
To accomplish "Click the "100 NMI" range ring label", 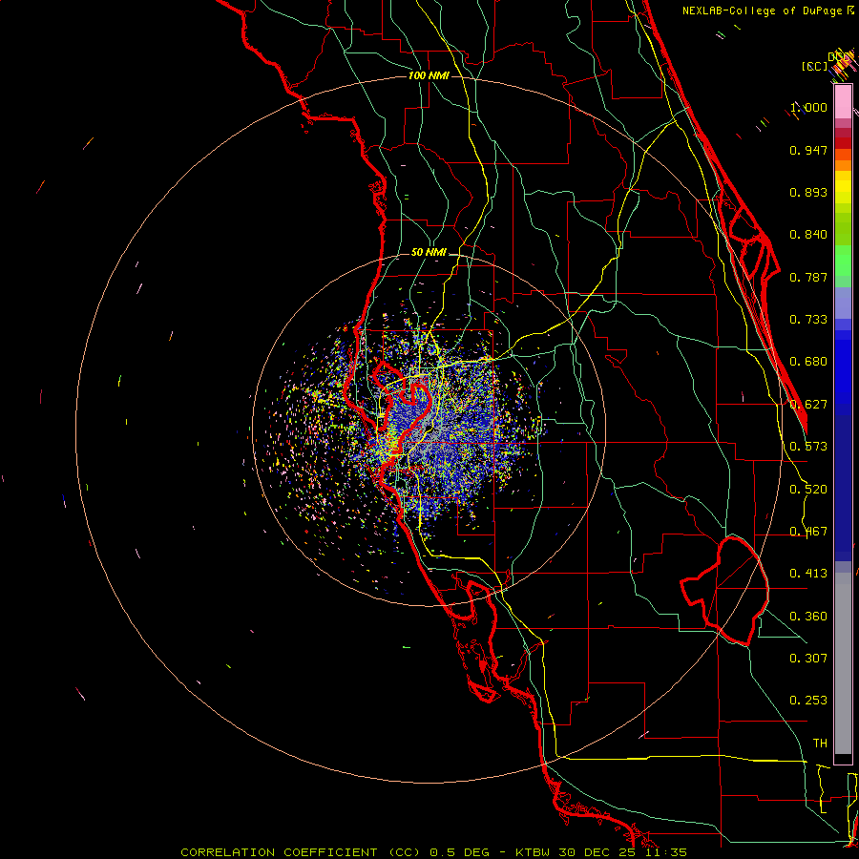I will coord(429,75).
